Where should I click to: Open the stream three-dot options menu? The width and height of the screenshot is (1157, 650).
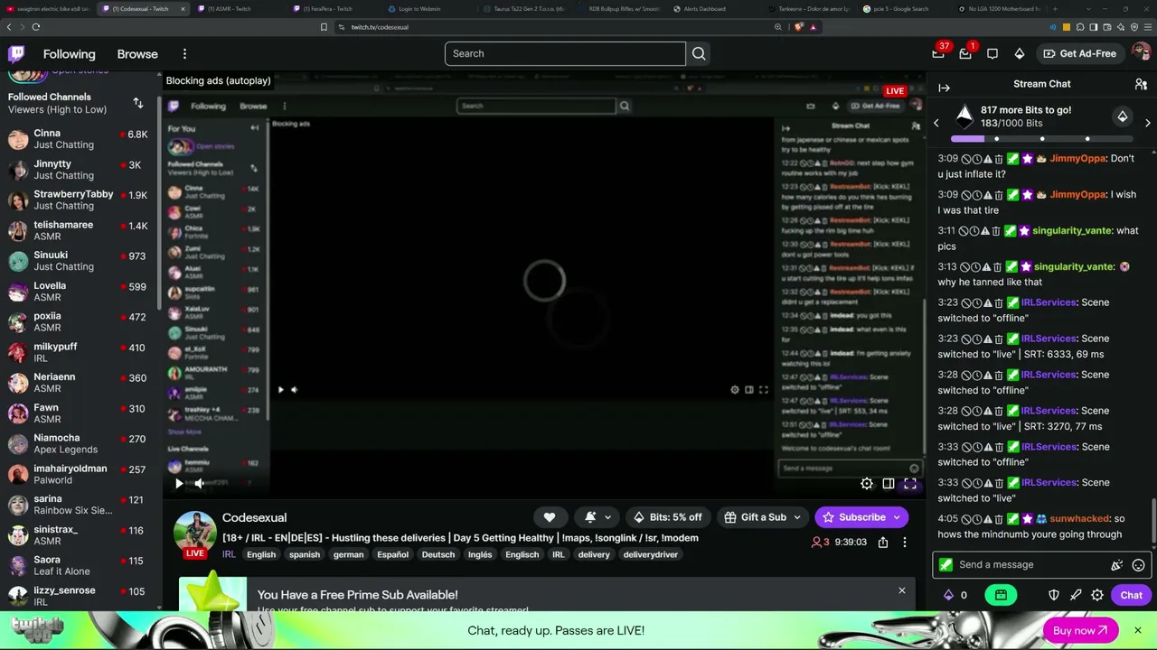pos(905,543)
